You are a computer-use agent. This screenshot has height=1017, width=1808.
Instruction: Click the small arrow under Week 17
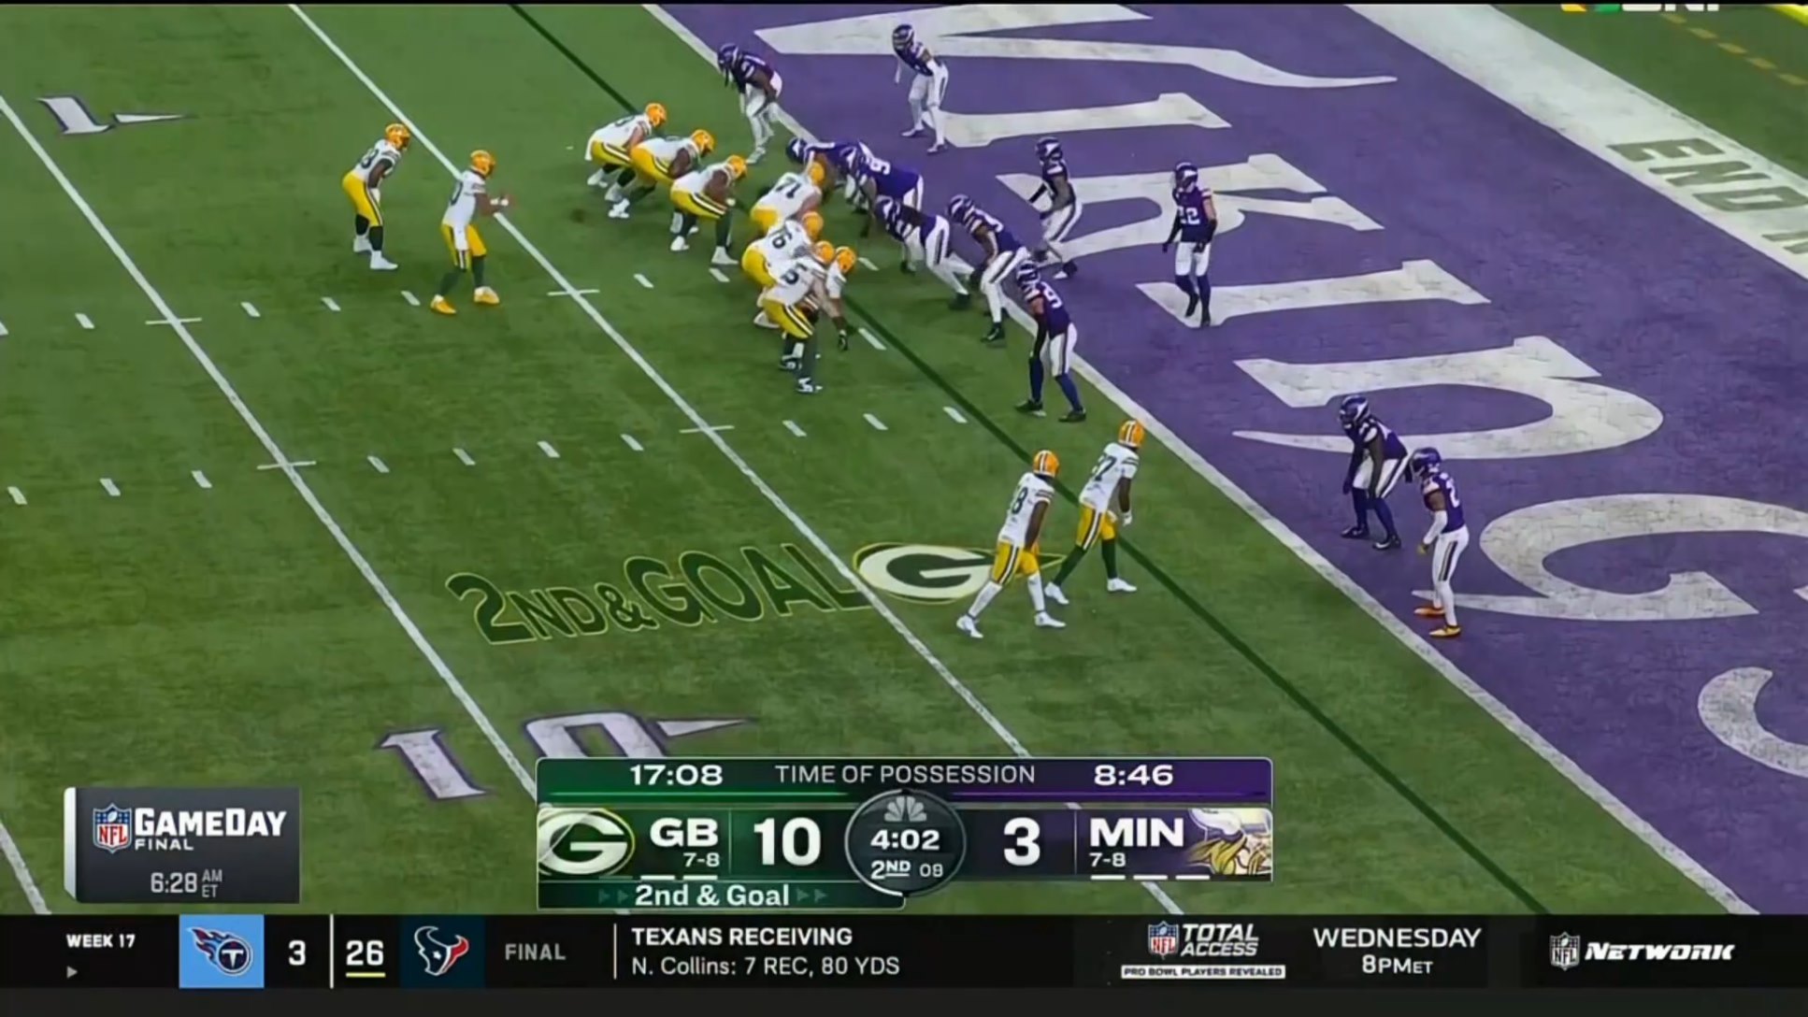pyautogui.click(x=72, y=972)
